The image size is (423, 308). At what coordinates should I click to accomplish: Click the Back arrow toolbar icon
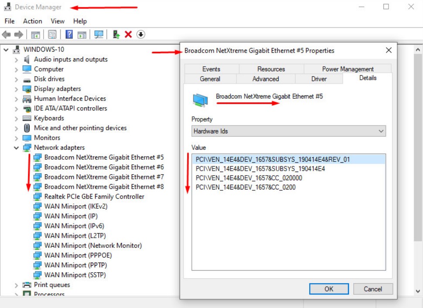(x=6, y=34)
